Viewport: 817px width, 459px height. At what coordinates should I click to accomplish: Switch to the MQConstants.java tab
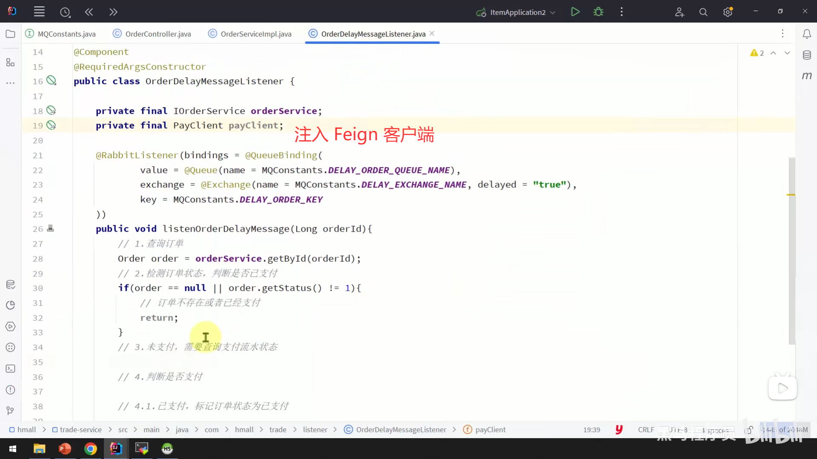(66, 34)
